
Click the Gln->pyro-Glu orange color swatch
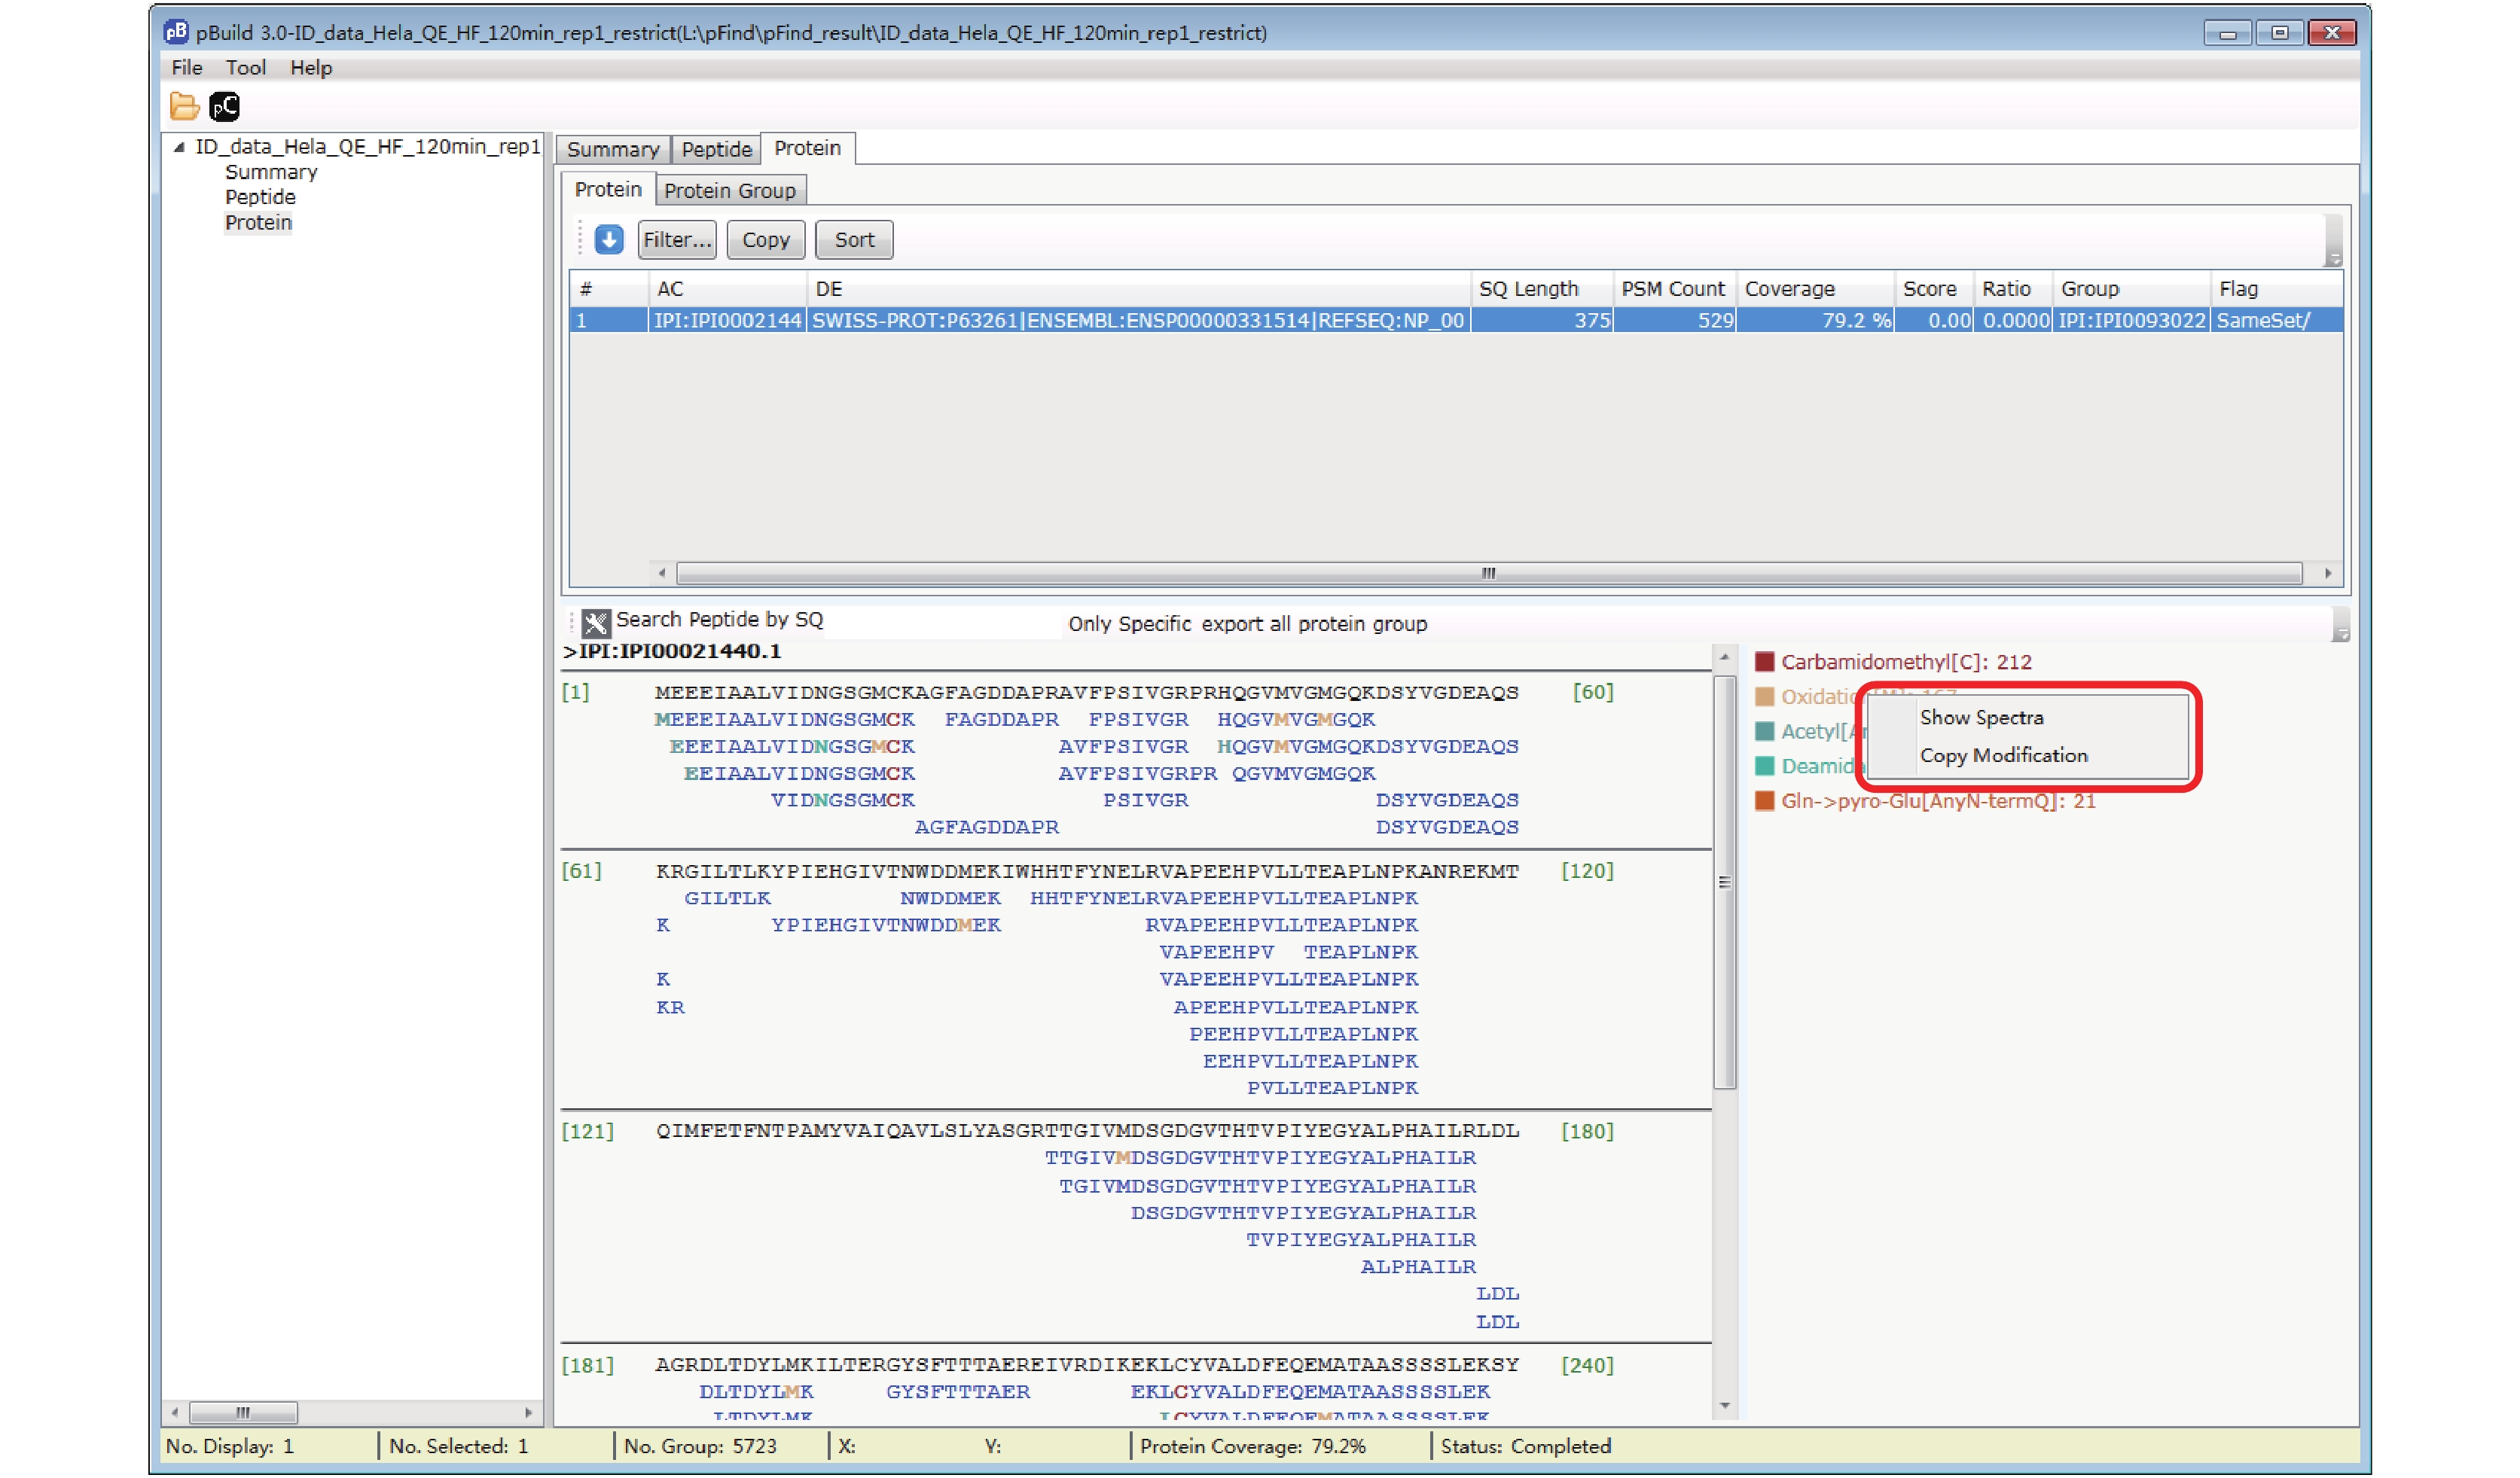point(1764,801)
